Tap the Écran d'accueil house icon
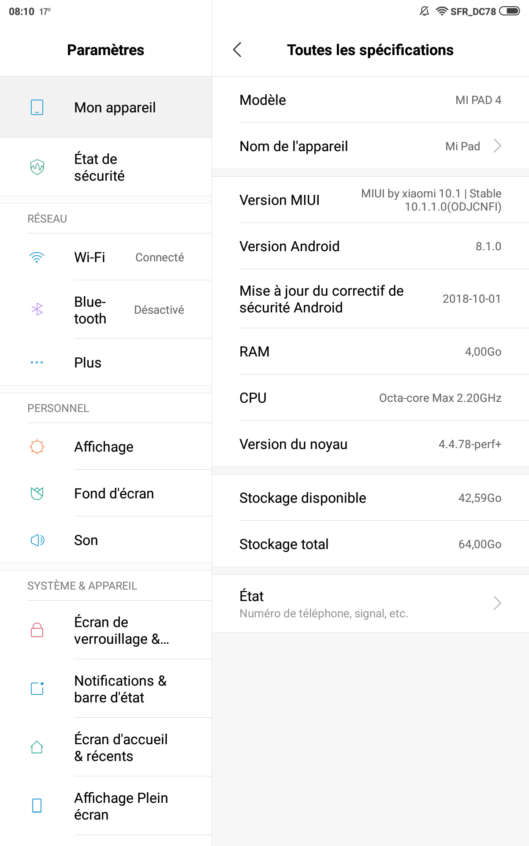Image resolution: width=529 pixels, height=846 pixels. coord(37,747)
